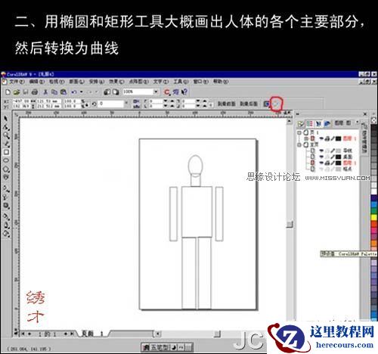Image resolution: width=378 pixels, height=354 pixels.
Task: Open 帮助 (Help) menu
Action: [x=221, y=82]
